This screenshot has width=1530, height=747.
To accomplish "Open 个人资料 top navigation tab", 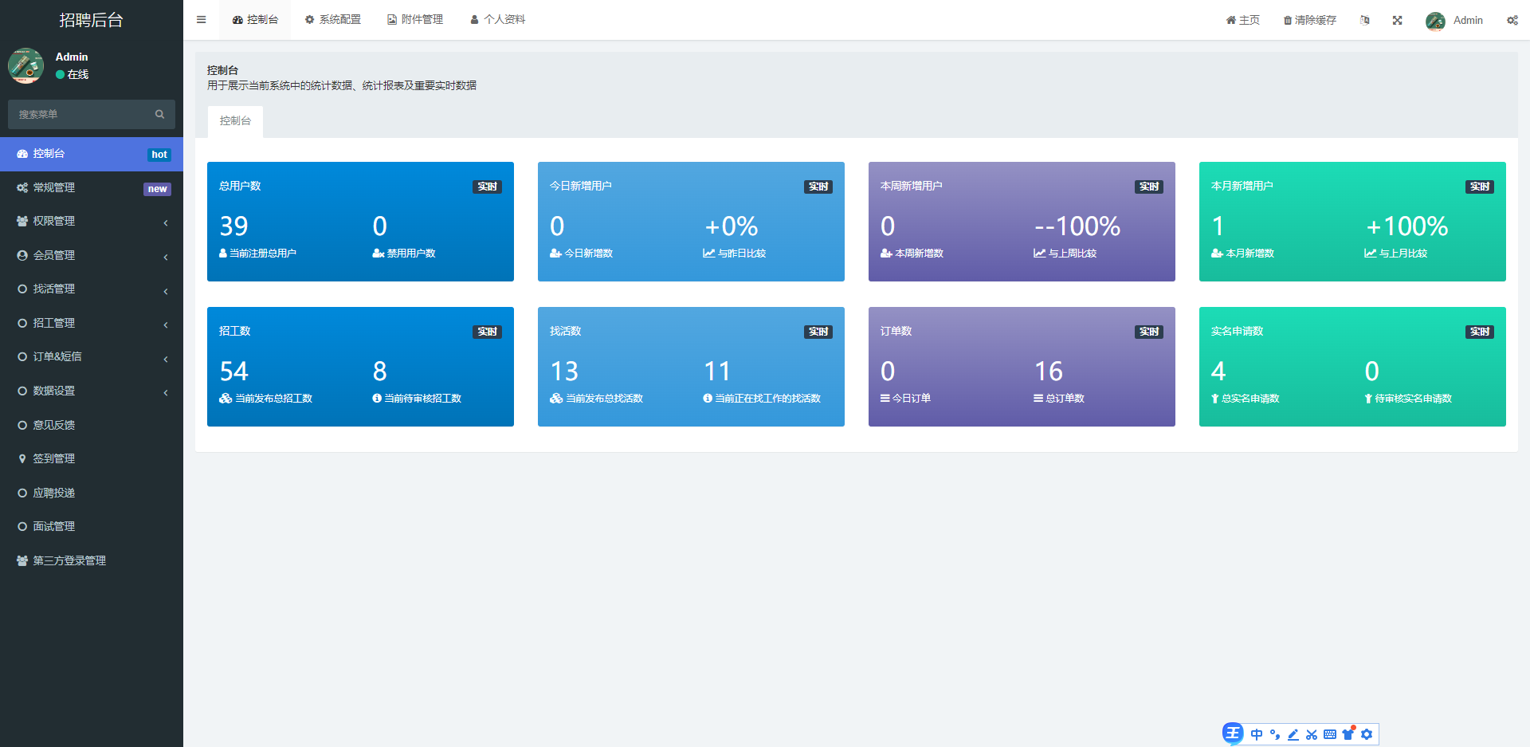I will [497, 20].
